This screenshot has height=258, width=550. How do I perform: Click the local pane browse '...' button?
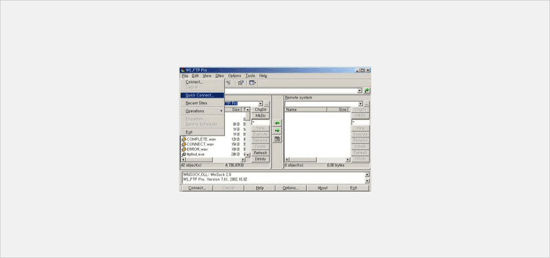(x=267, y=104)
